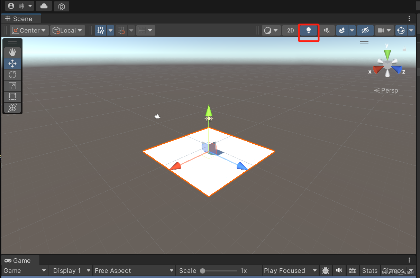This screenshot has height=278, width=420.
Task: Toggle scene lighting with the bulb icon
Action: (309, 30)
